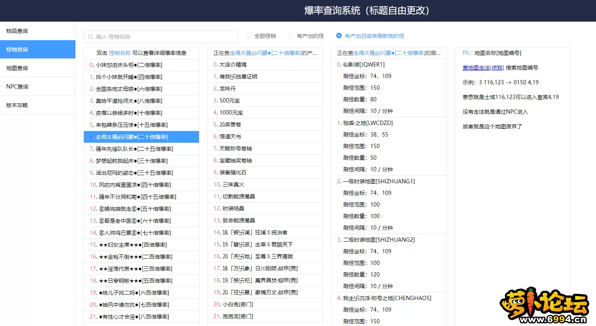Image resolution: width=596 pixels, height=326 pixels.
Task: Switch to 地图查询 in sidebar
Action: point(37,68)
